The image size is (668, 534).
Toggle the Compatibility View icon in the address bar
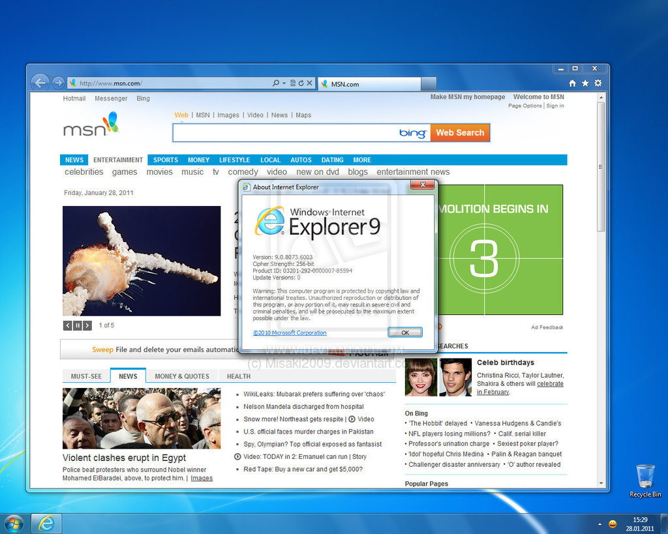[293, 83]
